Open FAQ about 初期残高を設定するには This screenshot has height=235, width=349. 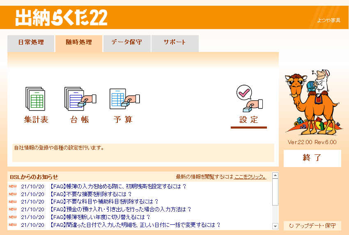(x=117, y=186)
